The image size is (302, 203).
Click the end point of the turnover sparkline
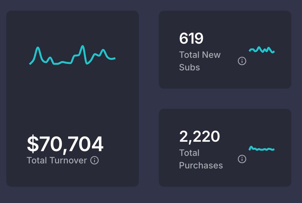tap(115, 58)
